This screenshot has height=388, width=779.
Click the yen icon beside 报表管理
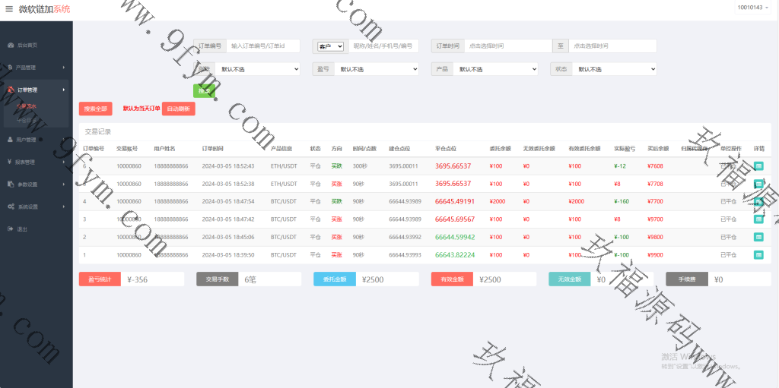(x=10, y=162)
